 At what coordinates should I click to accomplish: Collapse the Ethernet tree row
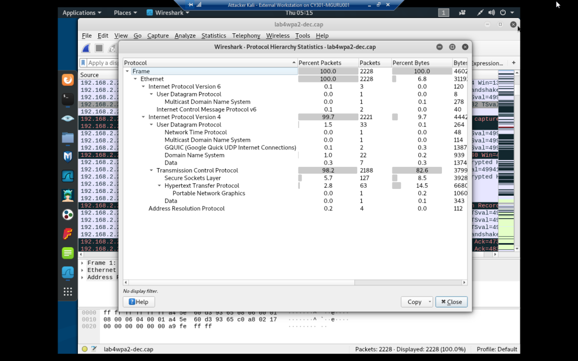[x=135, y=79]
